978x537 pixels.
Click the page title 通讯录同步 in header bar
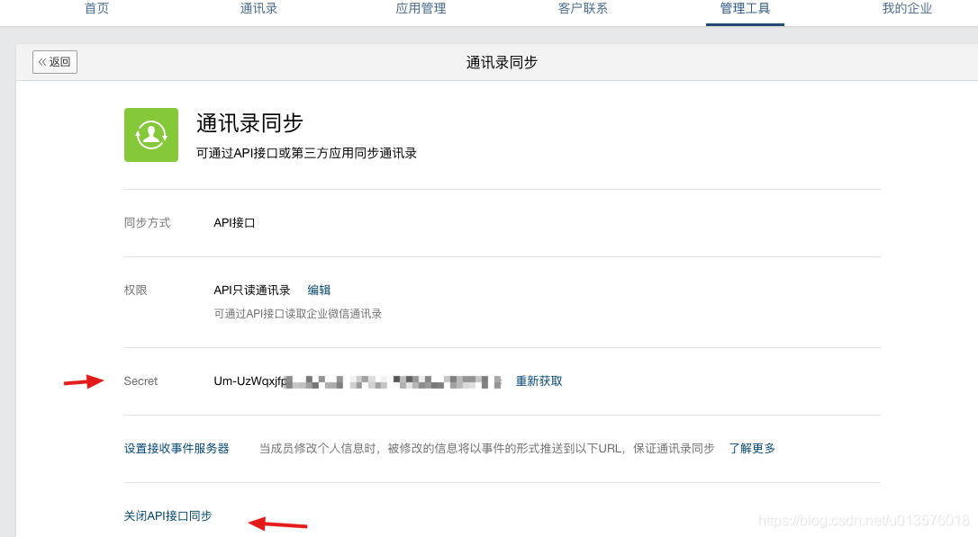(x=502, y=62)
